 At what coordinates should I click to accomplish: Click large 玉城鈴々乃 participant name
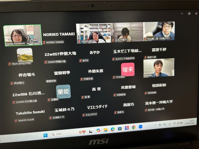64,110
